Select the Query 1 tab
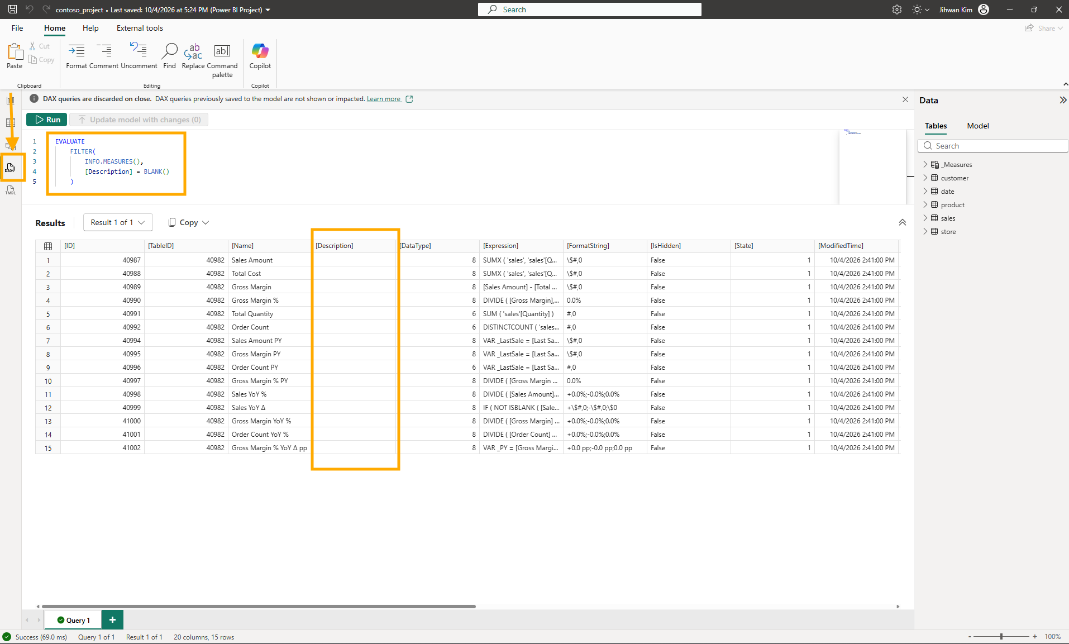 [74, 620]
